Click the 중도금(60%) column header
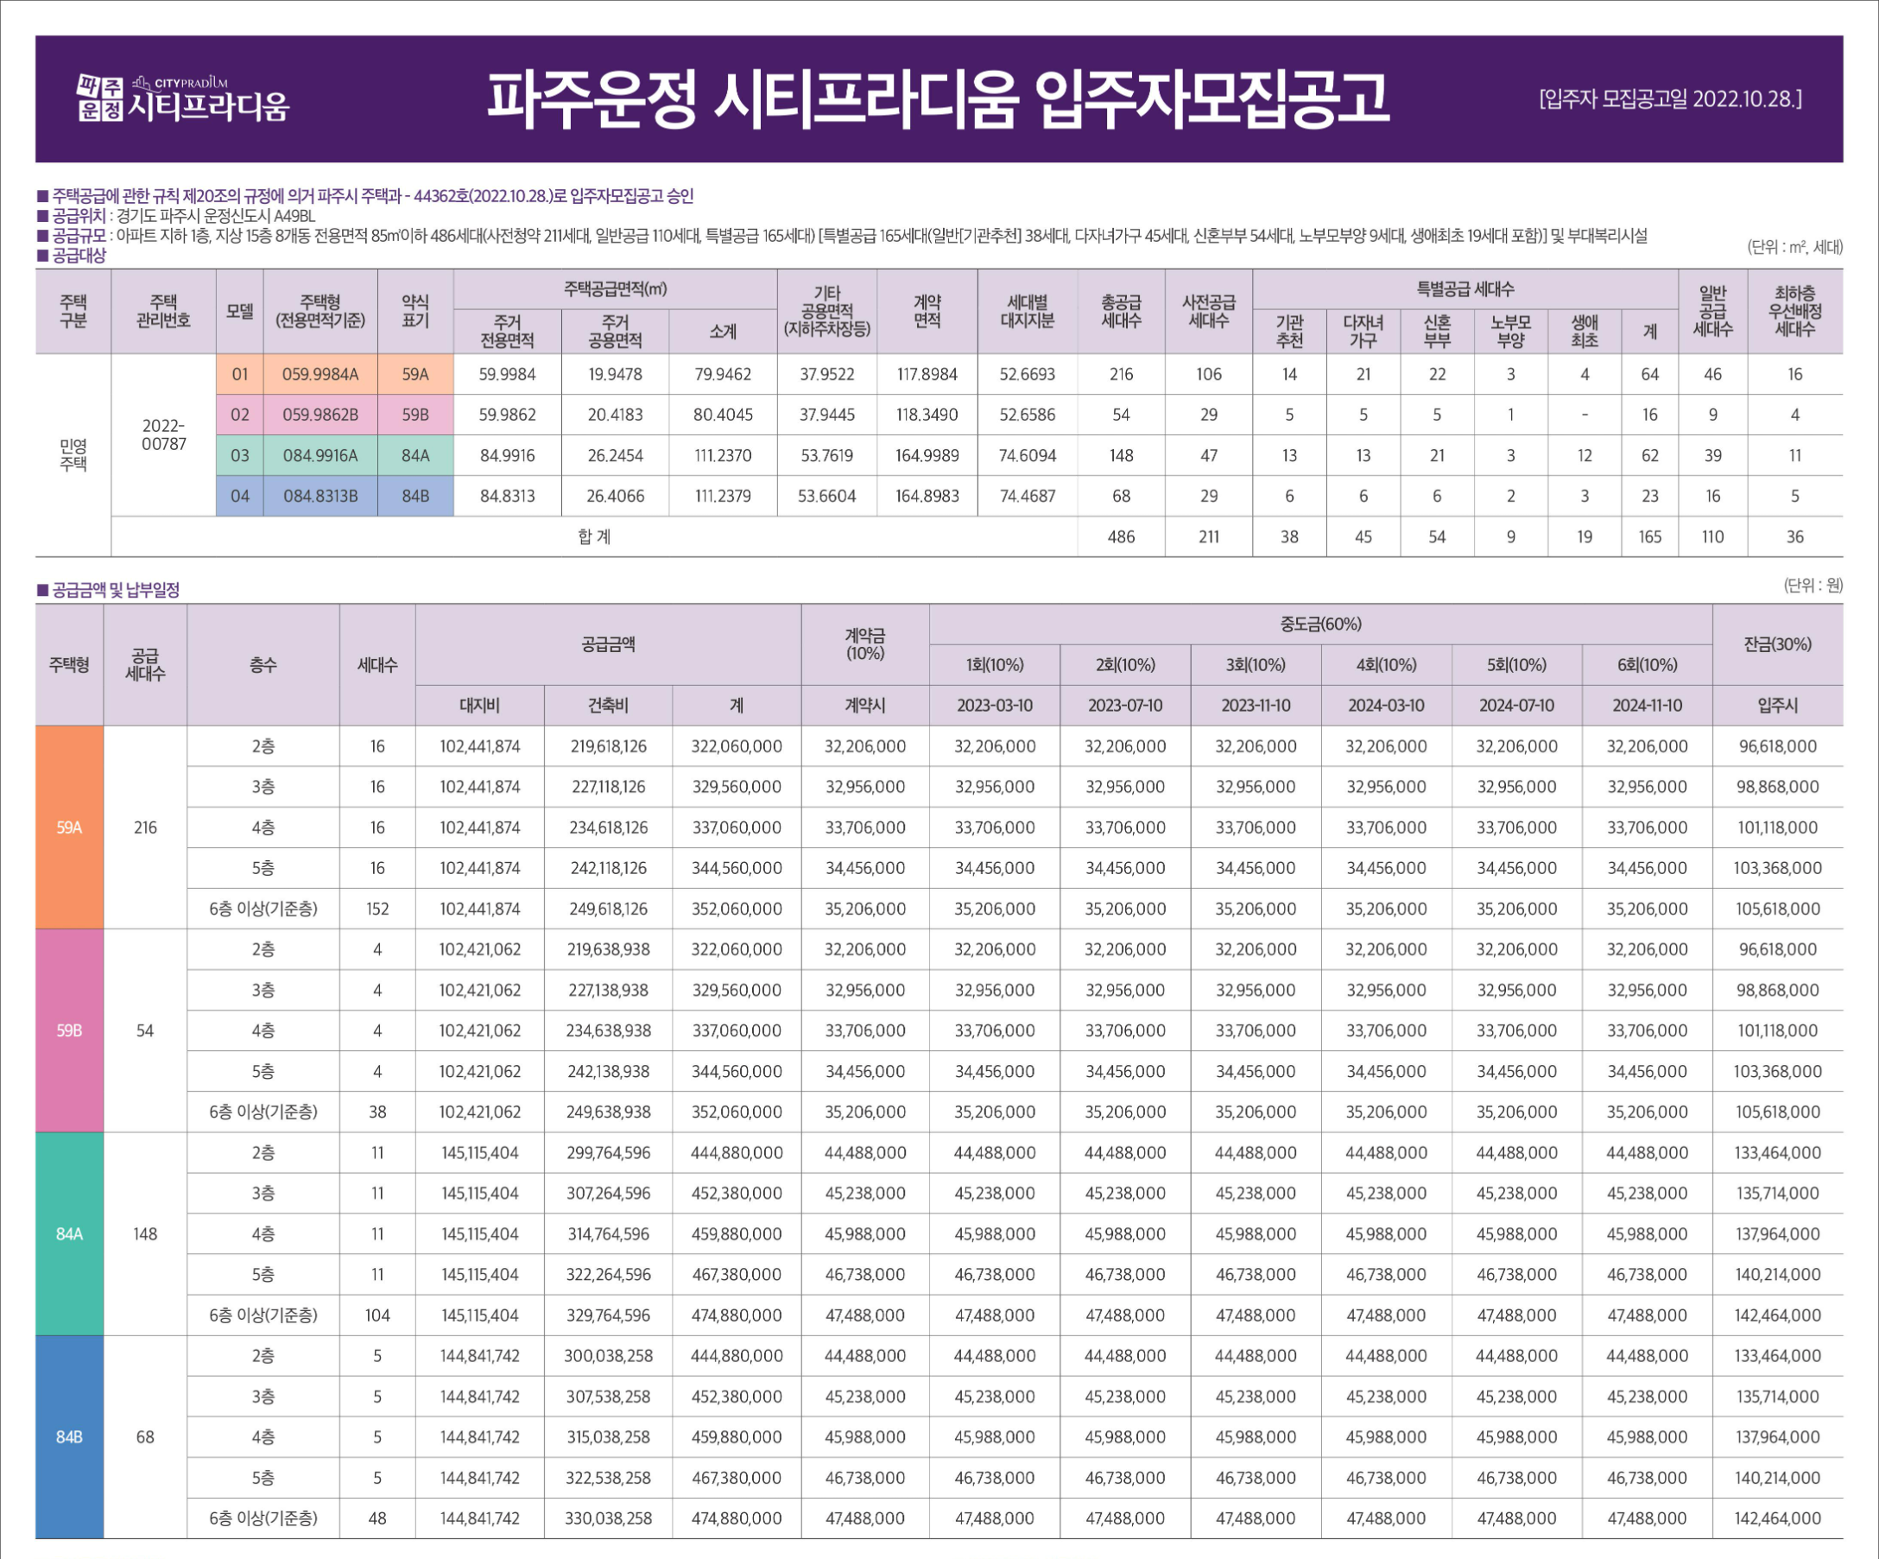 click(1319, 624)
